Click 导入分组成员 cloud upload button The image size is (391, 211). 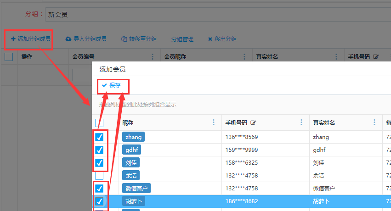[86, 39]
